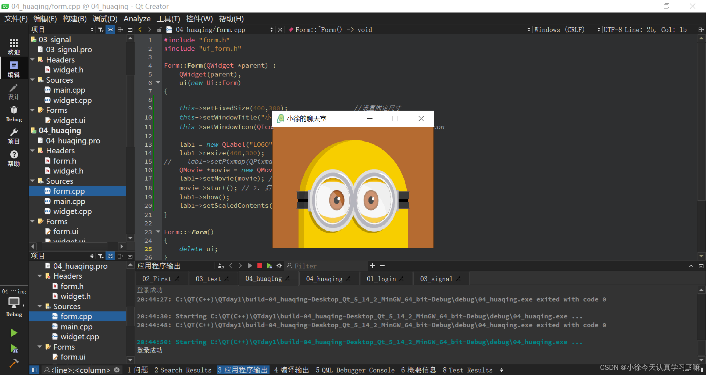Collapse the 03_signal Forms folder
The height and width of the screenshot is (375, 706).
32,110
